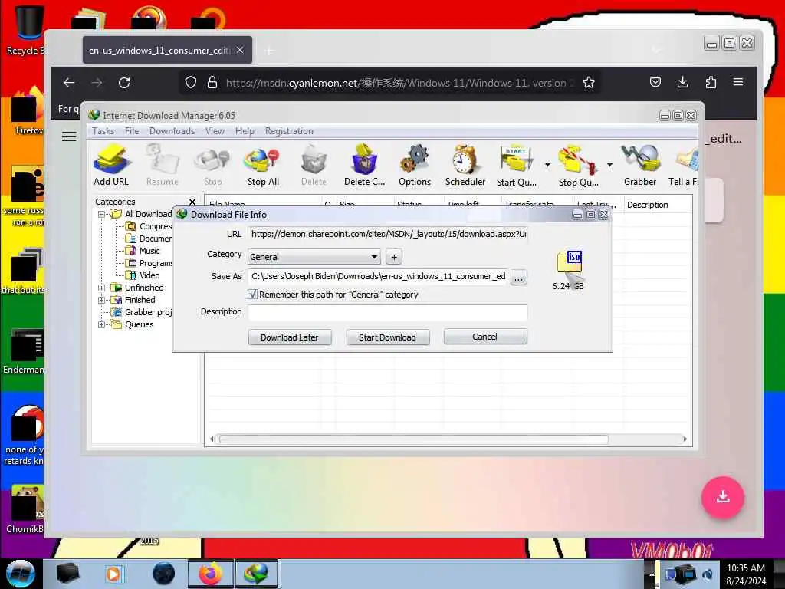Click the taskbar clock showing 10:35 AM
This screenshot has height=589, width=785.
click(x=745, y=574)
